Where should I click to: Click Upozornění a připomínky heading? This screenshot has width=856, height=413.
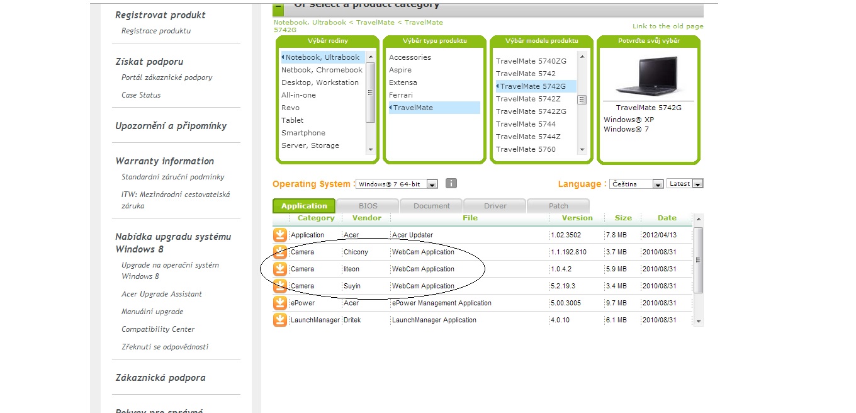click(x=171, y=126)
